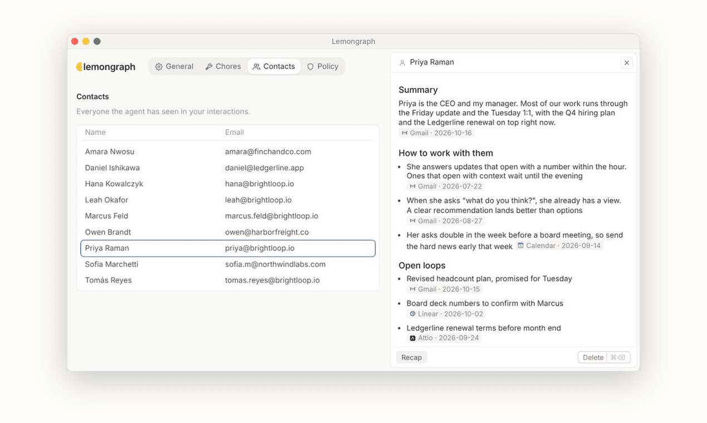Select the Contacts tab
This screenshot has height=423, width=707.
274,67
